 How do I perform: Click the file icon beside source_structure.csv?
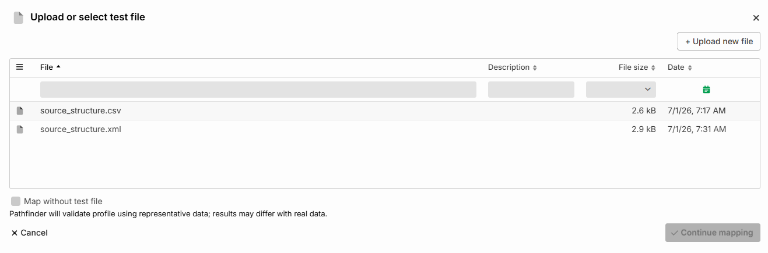(x=20, y=111)
